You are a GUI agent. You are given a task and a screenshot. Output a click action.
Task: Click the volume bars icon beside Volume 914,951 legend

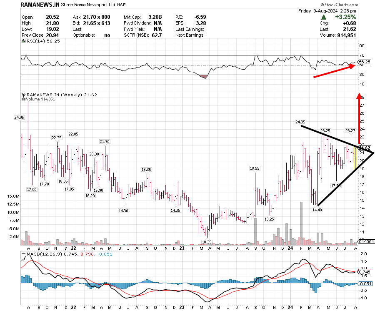[23, 99]
